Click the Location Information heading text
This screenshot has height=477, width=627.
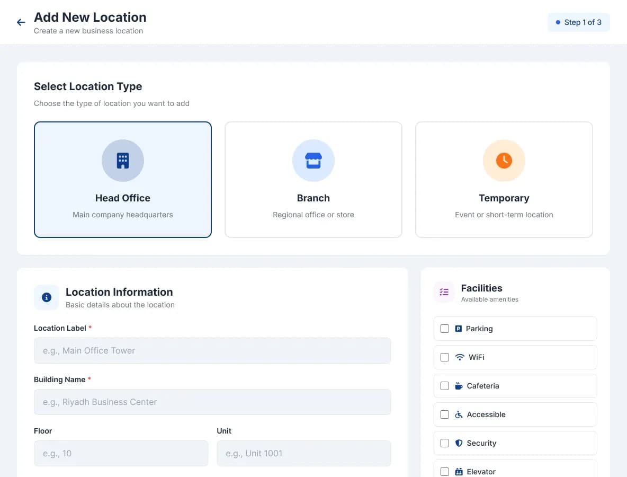(x=119, y=291)
